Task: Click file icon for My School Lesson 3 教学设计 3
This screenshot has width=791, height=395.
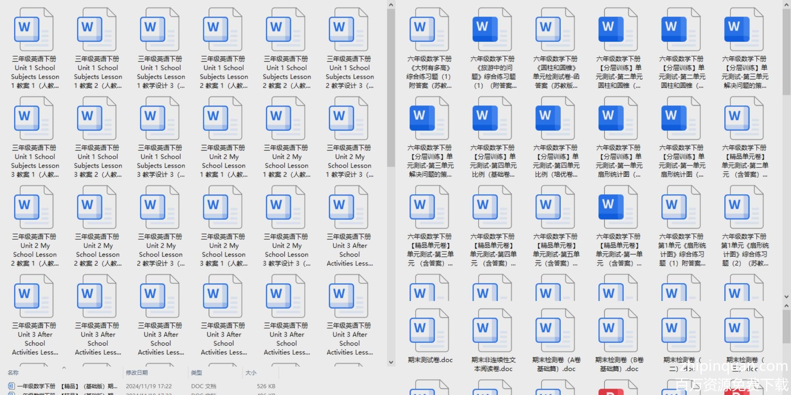Action: 285,207
